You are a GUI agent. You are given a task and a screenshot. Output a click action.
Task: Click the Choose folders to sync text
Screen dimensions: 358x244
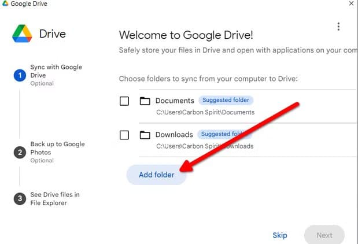[x=208, y=79]
